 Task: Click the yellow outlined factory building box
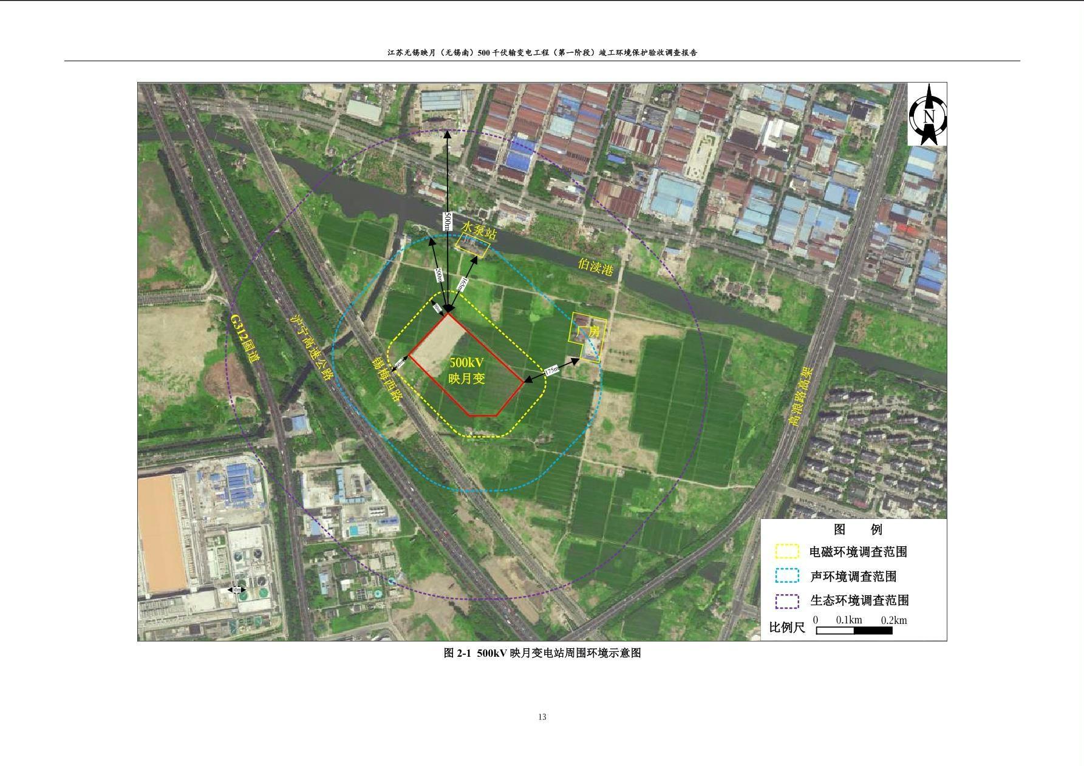point(587,338)
